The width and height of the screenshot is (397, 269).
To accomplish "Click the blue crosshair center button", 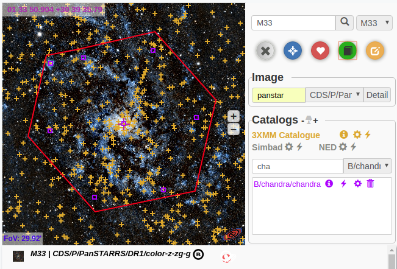I will coord(293,51).
